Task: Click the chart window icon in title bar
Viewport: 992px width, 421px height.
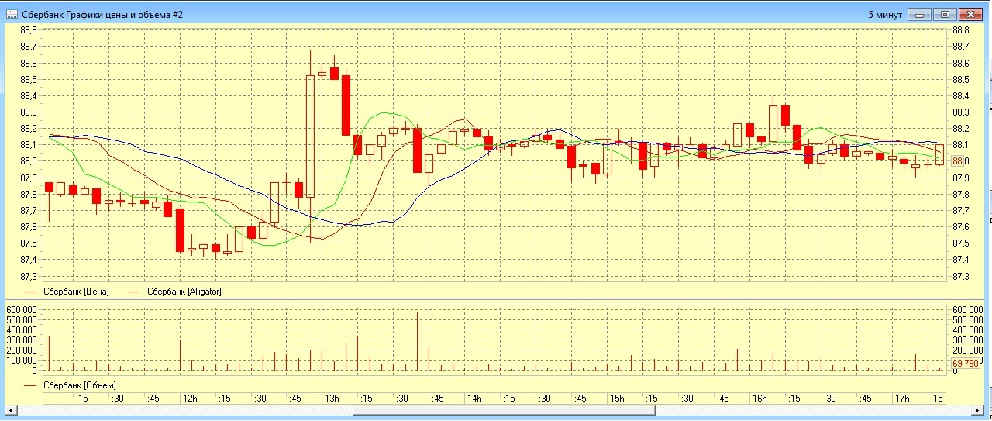Action: click(x=12, y=14)
